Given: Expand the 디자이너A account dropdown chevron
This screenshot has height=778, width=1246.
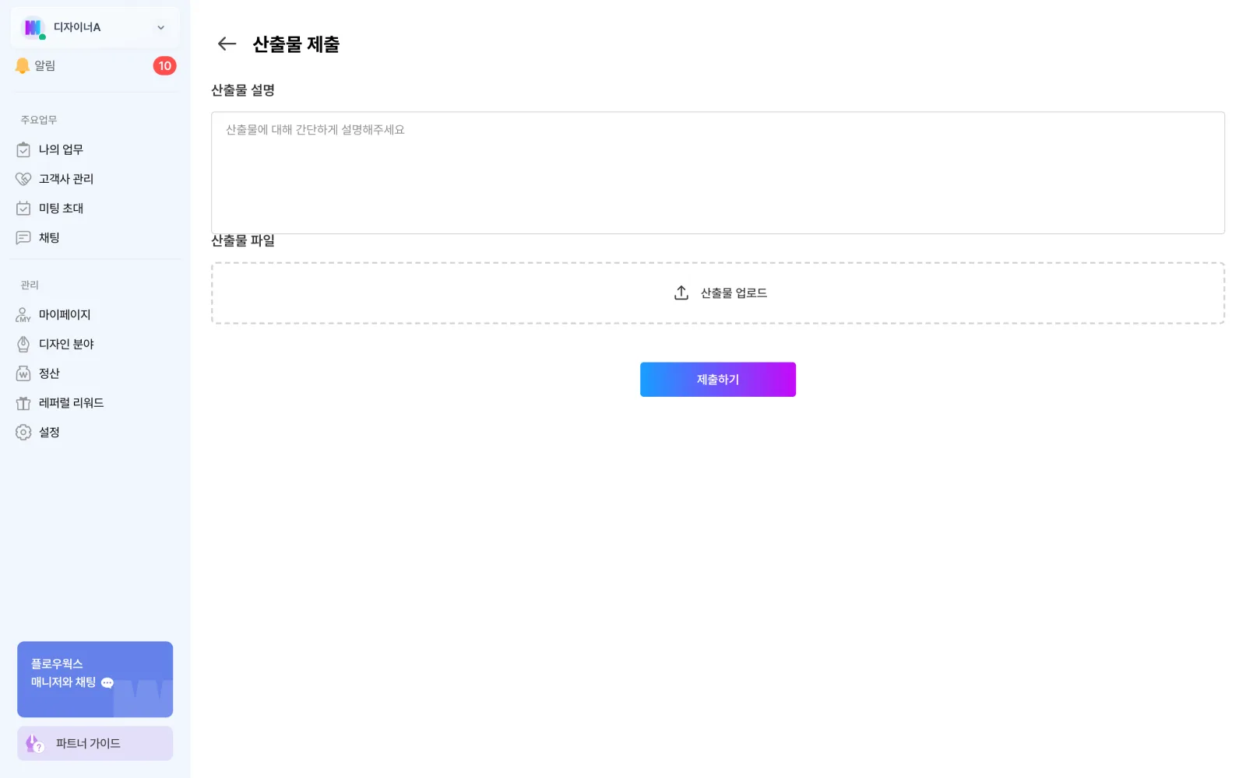Looking at the screenshot, I should (x=161, y=28).
